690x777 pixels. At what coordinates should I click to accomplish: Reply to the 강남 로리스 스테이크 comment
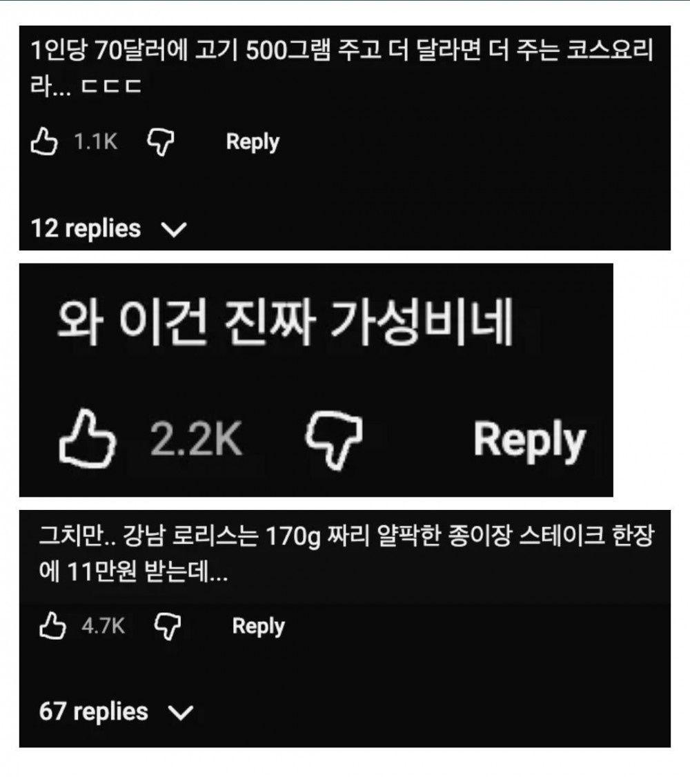pyautogui.click(x=259, y=626)
